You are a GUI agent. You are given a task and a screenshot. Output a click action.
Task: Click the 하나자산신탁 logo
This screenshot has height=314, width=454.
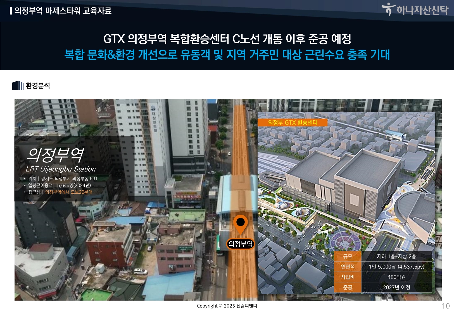pos(415,9)
